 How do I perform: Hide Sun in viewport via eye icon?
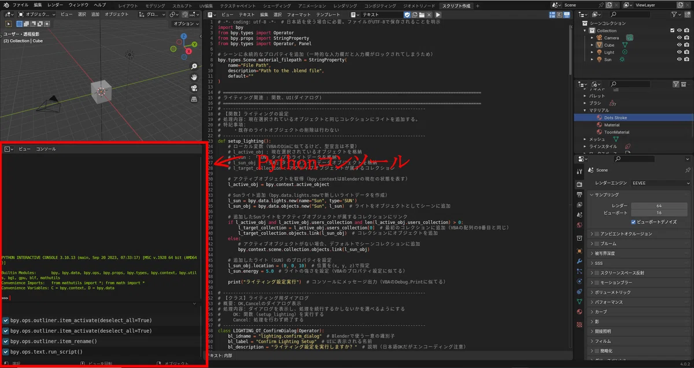[x=679, y=60]
